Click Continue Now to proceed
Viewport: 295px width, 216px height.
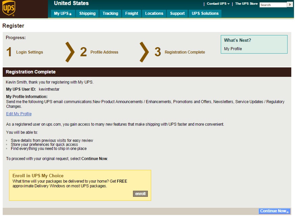[273, 211]
